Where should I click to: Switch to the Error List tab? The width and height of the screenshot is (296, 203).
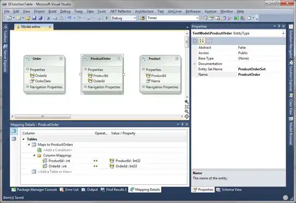[x=69, y=190]
